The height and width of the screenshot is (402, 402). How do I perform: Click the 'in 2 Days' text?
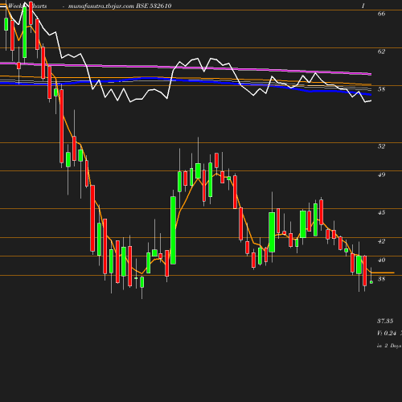389,346
